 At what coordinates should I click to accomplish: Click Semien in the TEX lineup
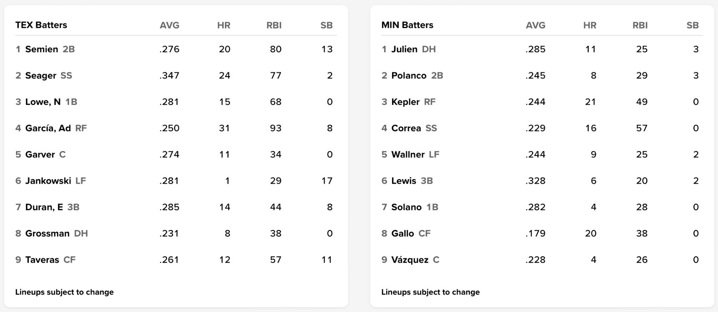point(41,49)
